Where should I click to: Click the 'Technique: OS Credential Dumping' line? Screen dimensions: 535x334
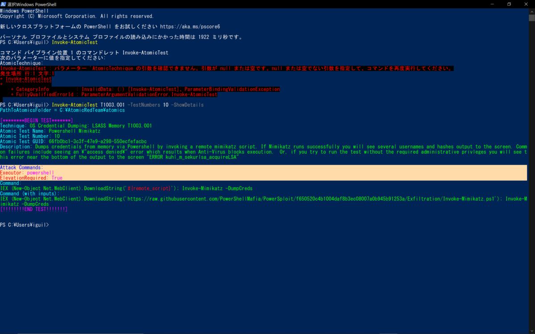(x=76, y=126)
